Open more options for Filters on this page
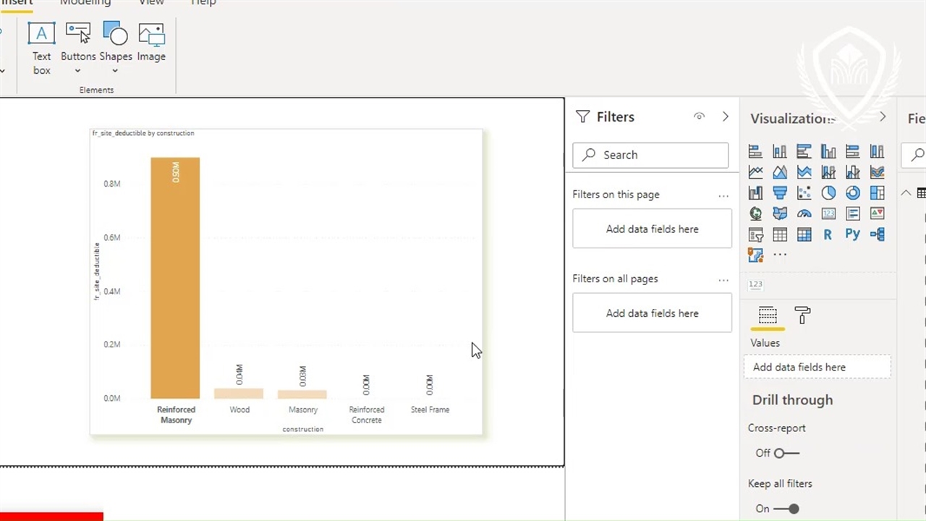This screenshot has width=926, height=521. tap(723, 195)
